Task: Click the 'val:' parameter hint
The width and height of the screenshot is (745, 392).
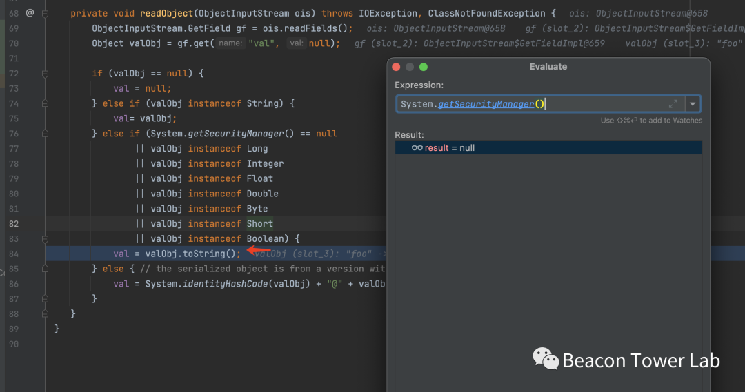Action: click(297, 43)
